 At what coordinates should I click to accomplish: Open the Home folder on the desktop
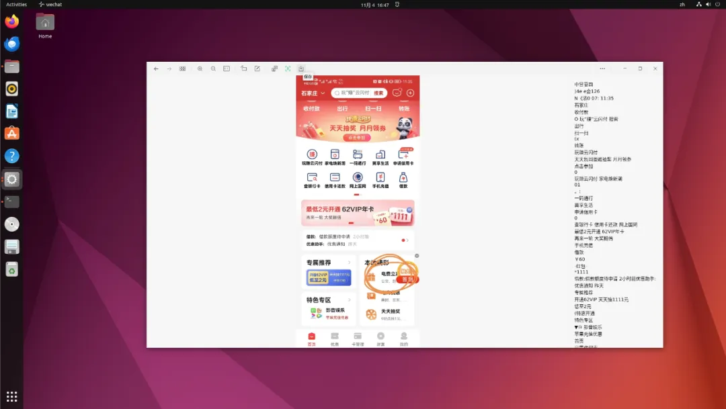click(45, 26)
